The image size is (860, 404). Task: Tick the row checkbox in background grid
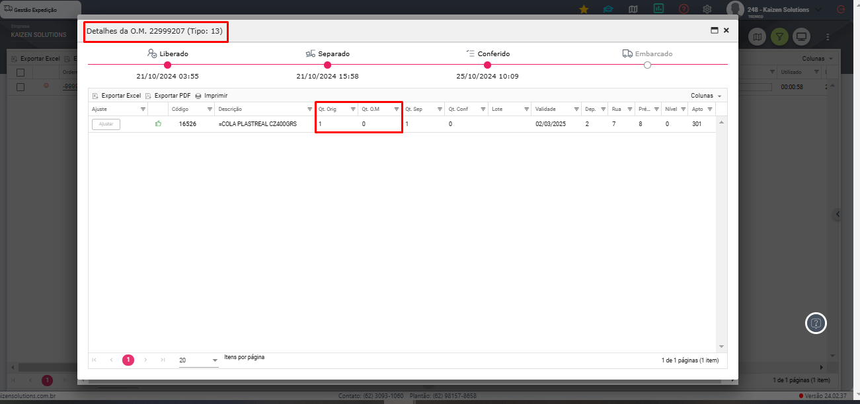point(20,86)
